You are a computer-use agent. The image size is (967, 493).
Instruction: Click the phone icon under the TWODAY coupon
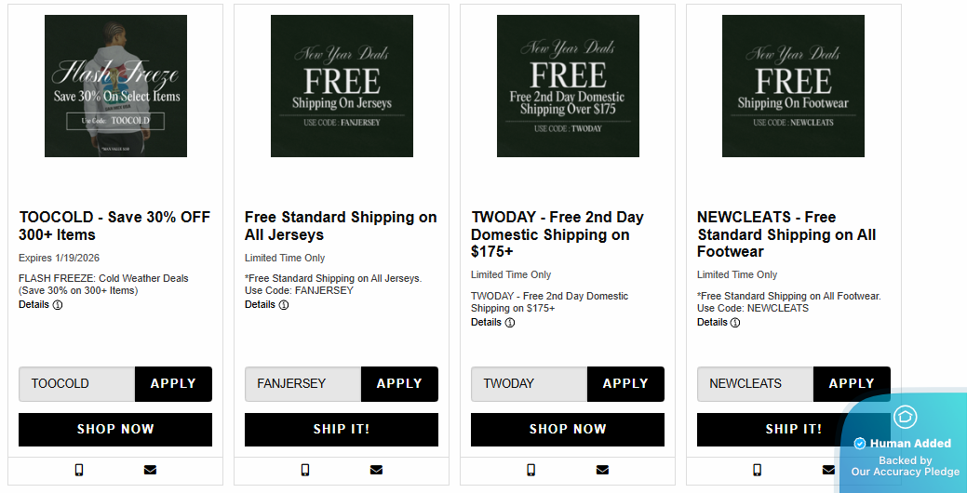531,470
